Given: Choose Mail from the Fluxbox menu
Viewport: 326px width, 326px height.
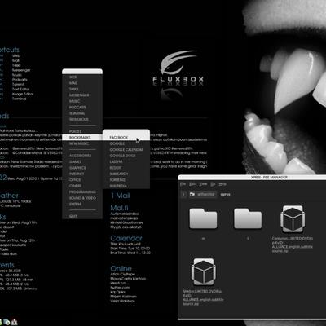Looking at the screenshot, I should 82,83.
